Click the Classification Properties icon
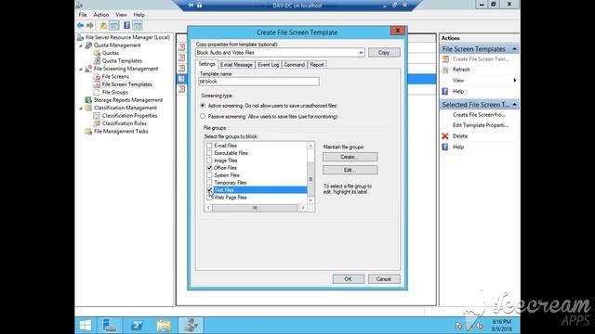Image resolution: width=595 pixels, height=334 pixels. click(97, 115)
